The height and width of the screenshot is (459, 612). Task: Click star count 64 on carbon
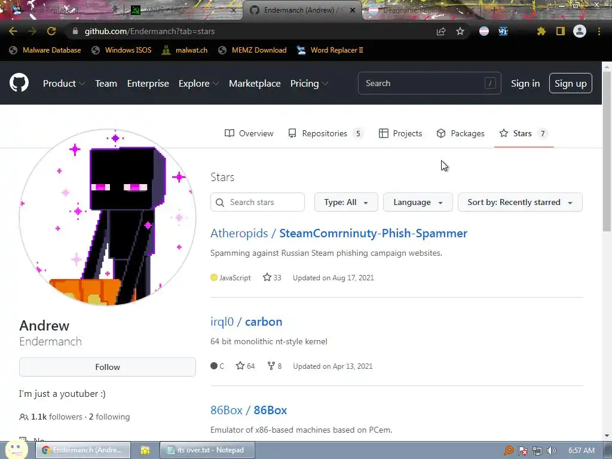246,366
